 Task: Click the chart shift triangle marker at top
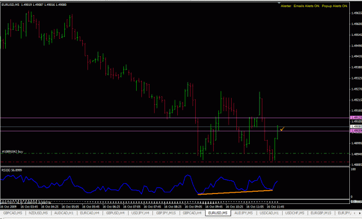click(279, 3)
